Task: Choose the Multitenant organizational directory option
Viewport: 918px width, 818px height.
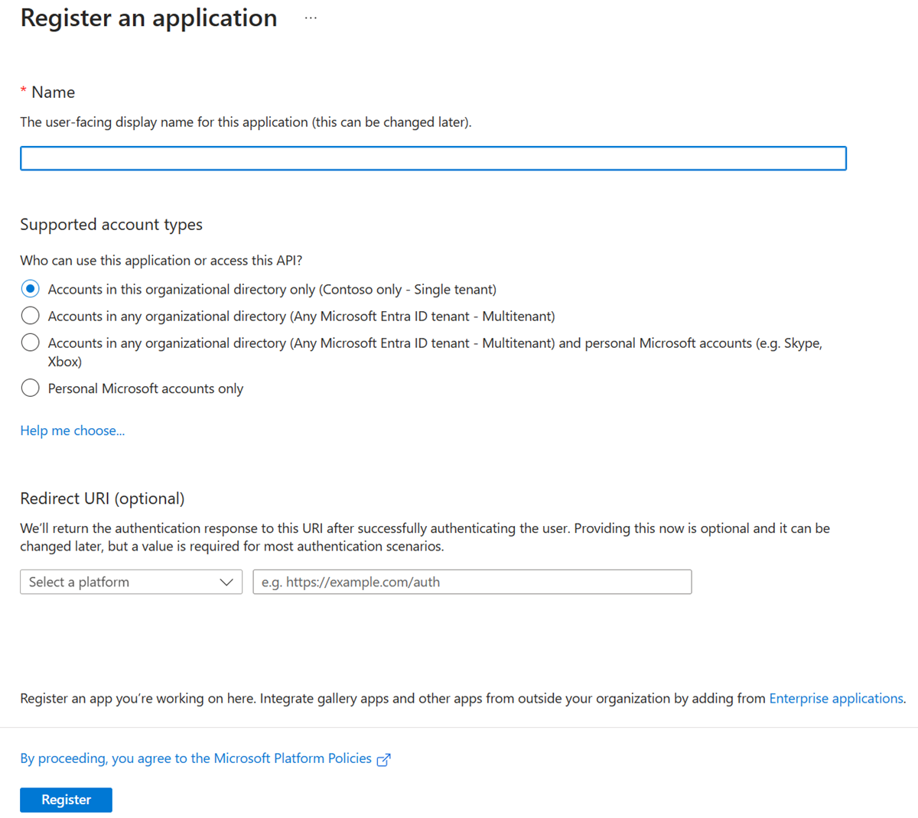Action: (x=30, y=316)
